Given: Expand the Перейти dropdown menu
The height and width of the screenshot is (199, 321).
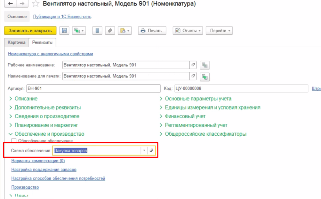Looking at the screenshot, I should click(x=221, y=31).
